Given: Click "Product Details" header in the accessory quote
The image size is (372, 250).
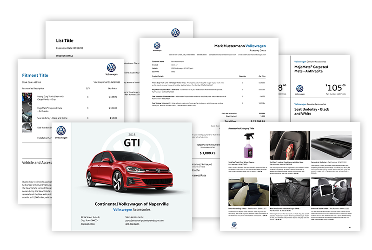Looking at the screenshot, I should click(158, 76).
